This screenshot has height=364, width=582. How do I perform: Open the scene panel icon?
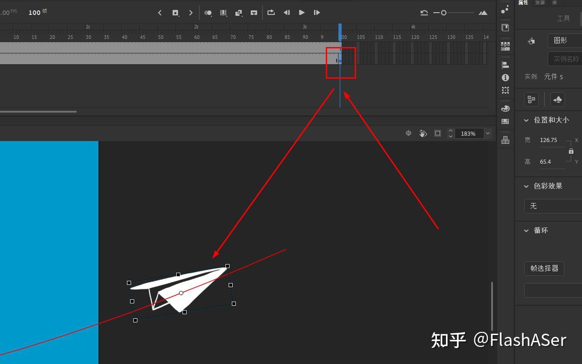(505, 46)
